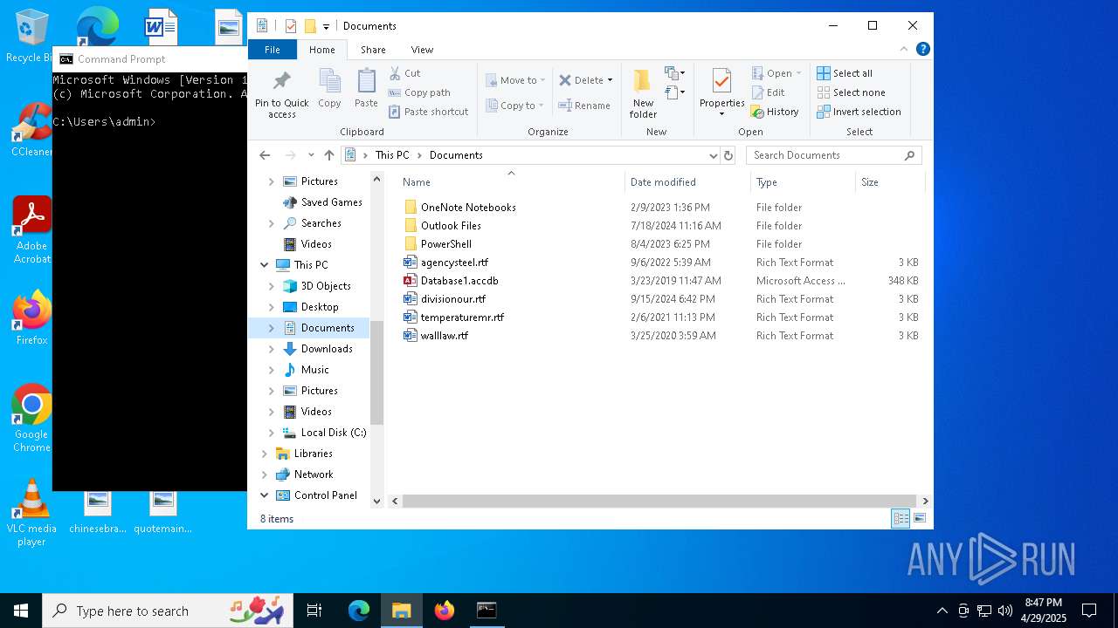This screenshot has width=1118, height=628.
Task: Open address bar history dropdown
Action: pos(714,155)
